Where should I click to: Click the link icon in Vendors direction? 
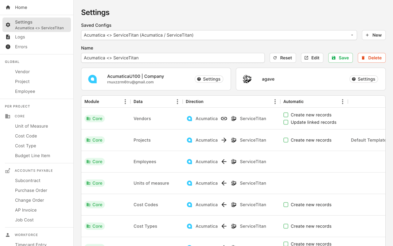click(x=224, y=118)
